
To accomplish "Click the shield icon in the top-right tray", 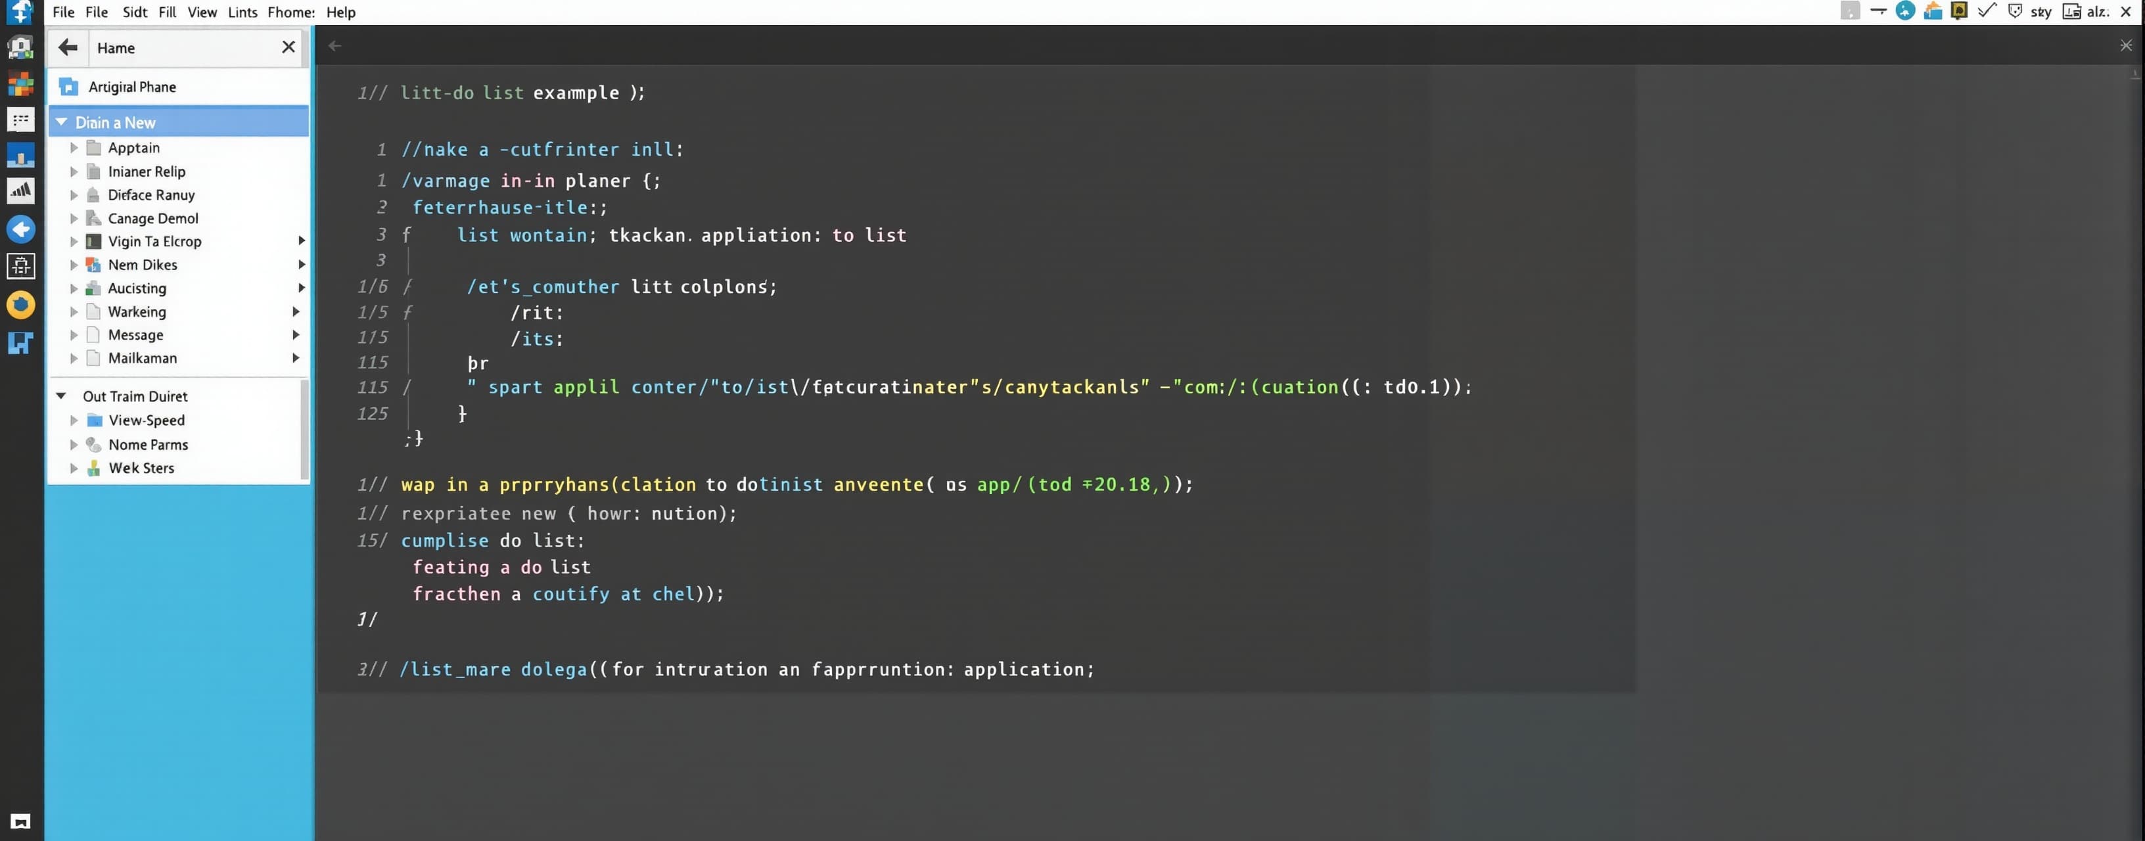I will 2015,11.
